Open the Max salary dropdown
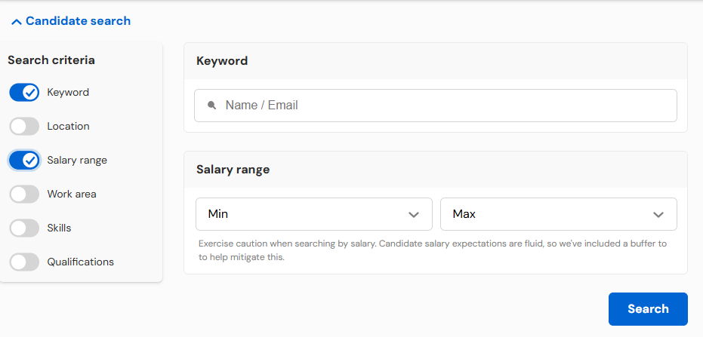This screenshot has width=703, height=337. 559,214
